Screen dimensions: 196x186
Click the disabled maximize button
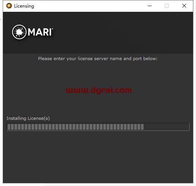tap(167, 6)
